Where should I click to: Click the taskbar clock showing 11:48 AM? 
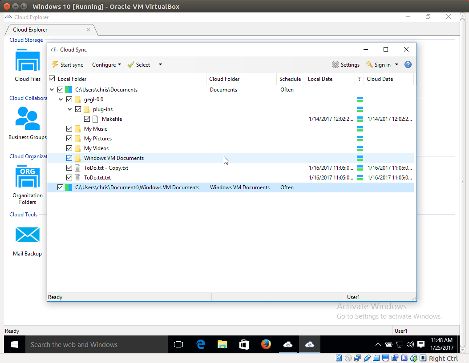[442, 344]
